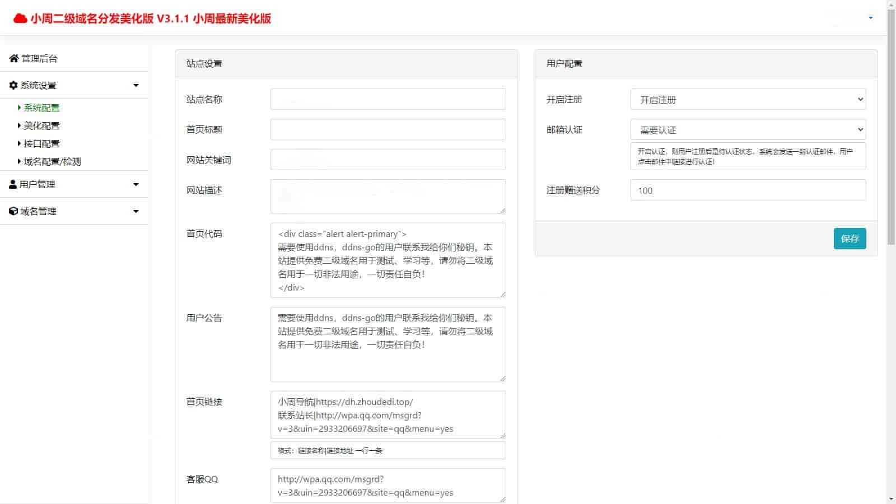Collapse the 系统设置 menu arrow
Image resolution: width=896 pixels, height=504 pixels.
136,85
